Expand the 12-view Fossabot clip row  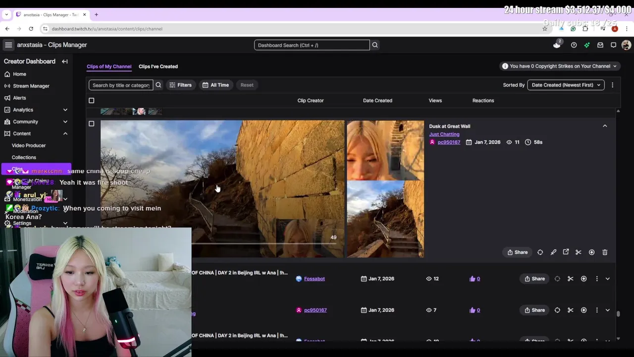point(608,279)
